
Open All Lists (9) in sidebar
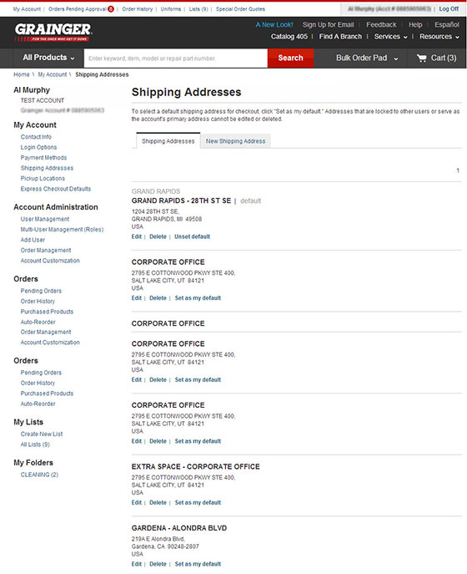tap(35, 444)
